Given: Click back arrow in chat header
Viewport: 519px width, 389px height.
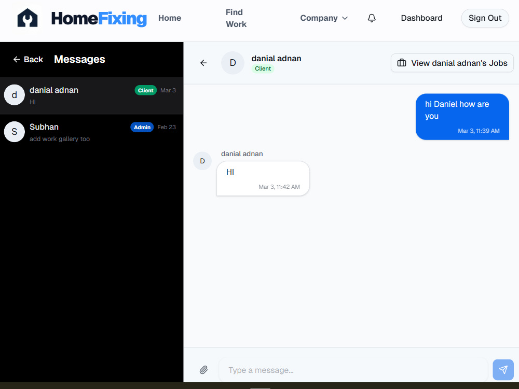Looking at the screenshot, I should coord(203,63).
